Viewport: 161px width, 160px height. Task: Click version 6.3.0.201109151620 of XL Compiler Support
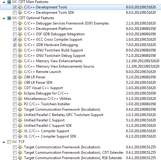click(x=141, y=131)
